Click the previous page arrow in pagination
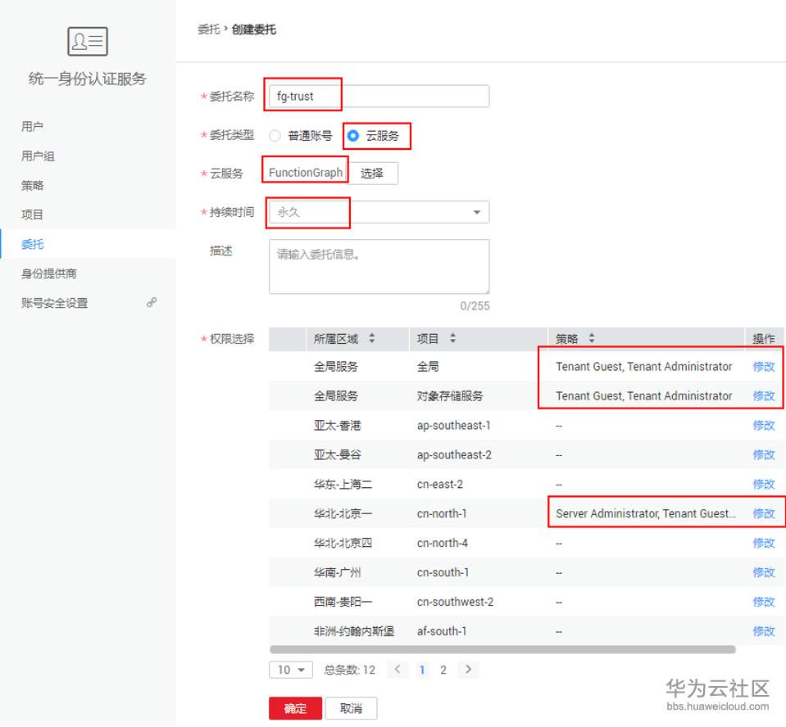786x727 pixels. click(398, 670)
